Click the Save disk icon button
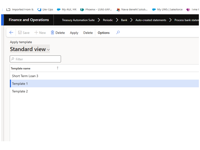Screen dimensions: 200x150 point(24,33)
